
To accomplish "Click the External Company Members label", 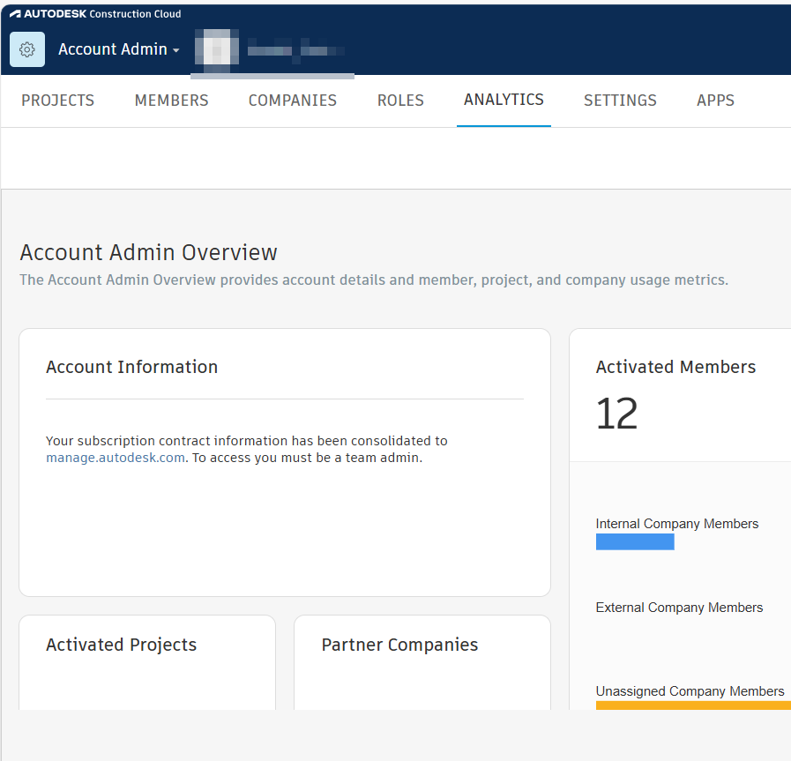I will pos(679,608).
